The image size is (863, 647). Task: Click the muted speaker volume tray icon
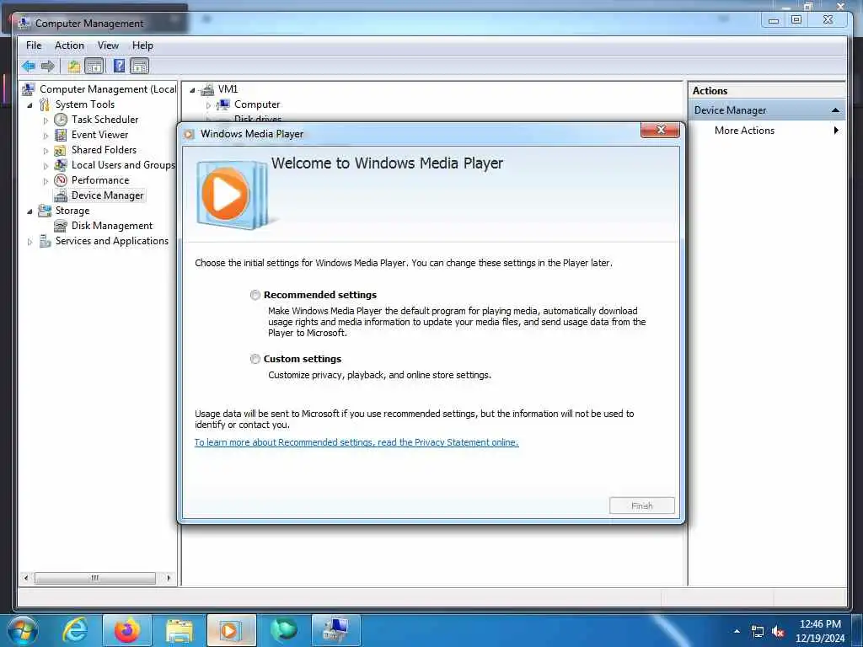[778, 632]
